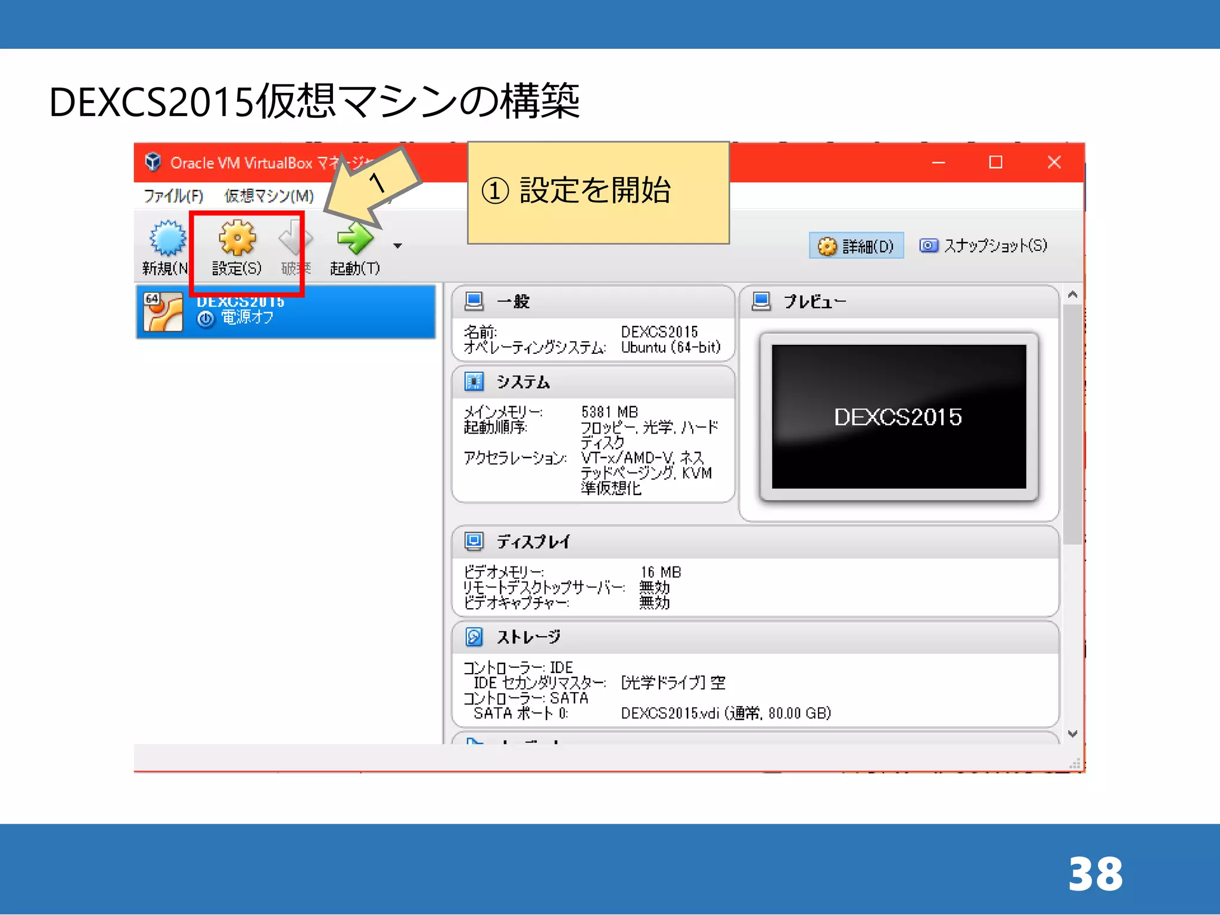This screenshot has height=915, width=1220.
Task: Click the power-off status icon
Action: [x=206, y=319]
